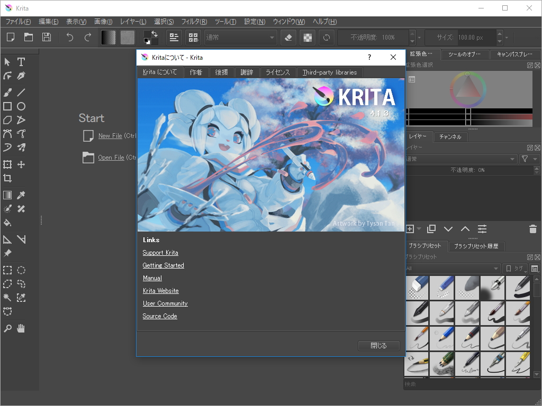Image resolution: width=542 pixels, height=406 pixels.
Task: Switch to the ライセンス tab in the About dialog
Action: pos(277,72)
